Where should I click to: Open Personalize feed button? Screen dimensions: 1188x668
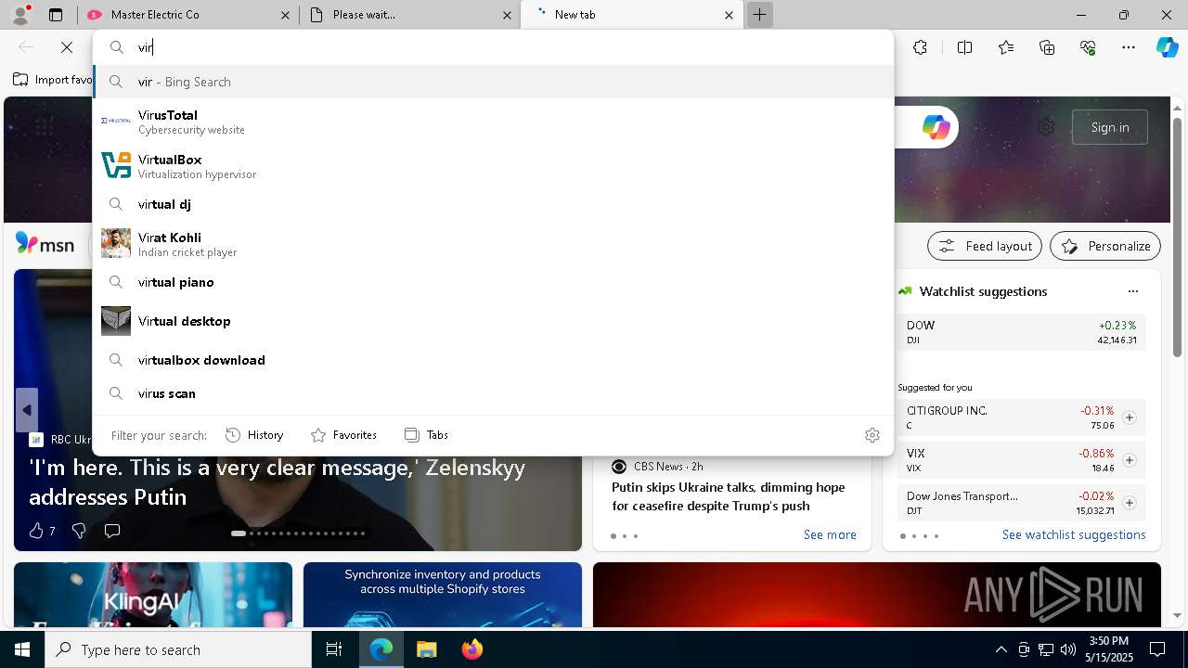(1105, 246)
